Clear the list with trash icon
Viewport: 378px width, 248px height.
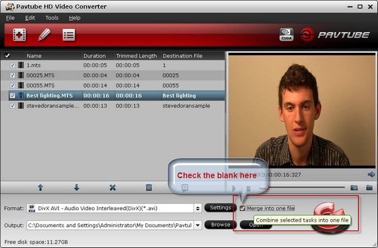coord(149,188)
